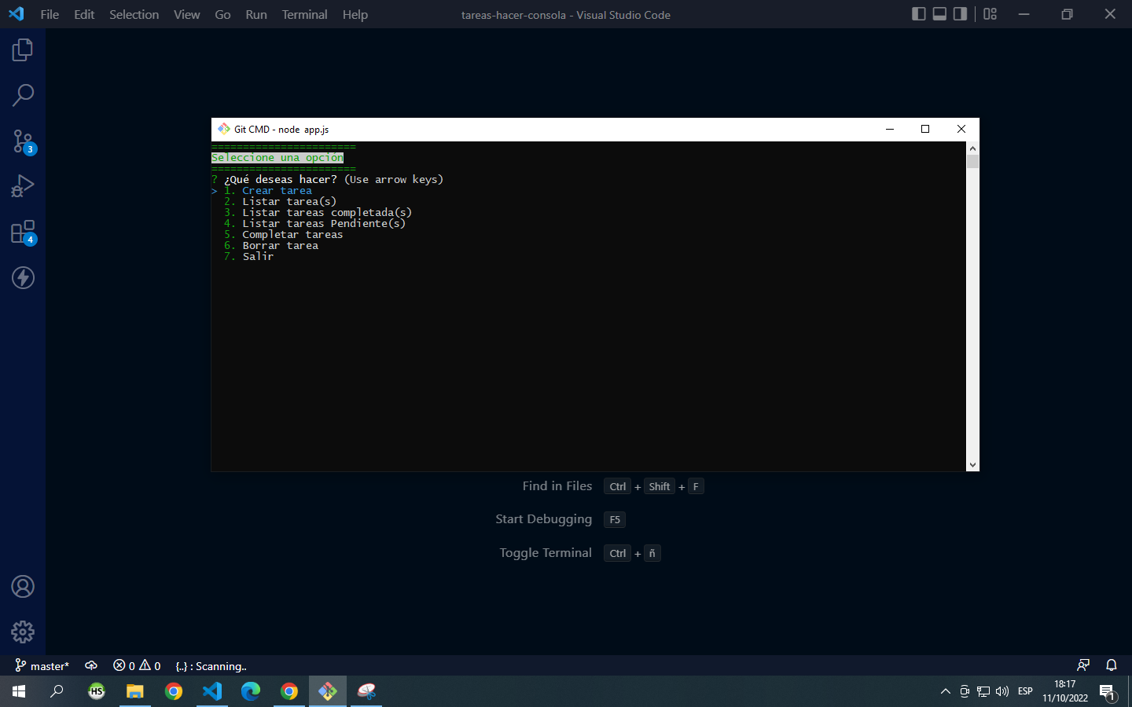Open the feedback icon in status bar
The width and height of the screenshot is (1132, 707).
[1083, 665]
